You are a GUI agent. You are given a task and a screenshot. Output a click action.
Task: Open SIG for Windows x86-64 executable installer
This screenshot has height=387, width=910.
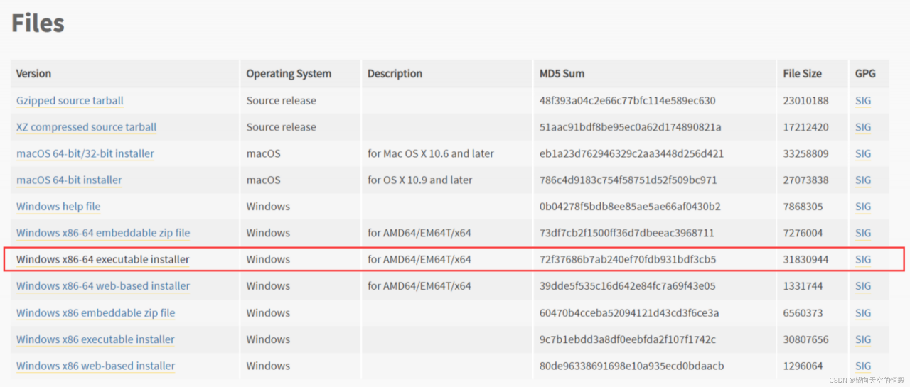pyautogui.click(x=863, y=260)
